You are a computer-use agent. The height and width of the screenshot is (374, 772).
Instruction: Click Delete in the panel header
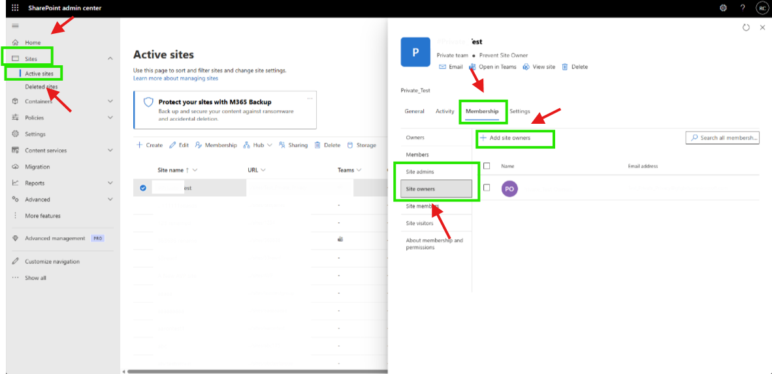[575, 67]
